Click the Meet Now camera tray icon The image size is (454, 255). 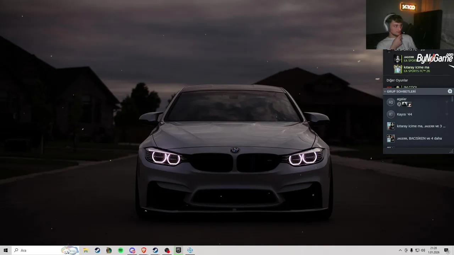pyautogui.click(x=406, y=250)
